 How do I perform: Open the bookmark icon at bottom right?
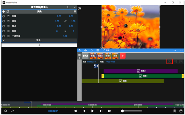point(175,111)
